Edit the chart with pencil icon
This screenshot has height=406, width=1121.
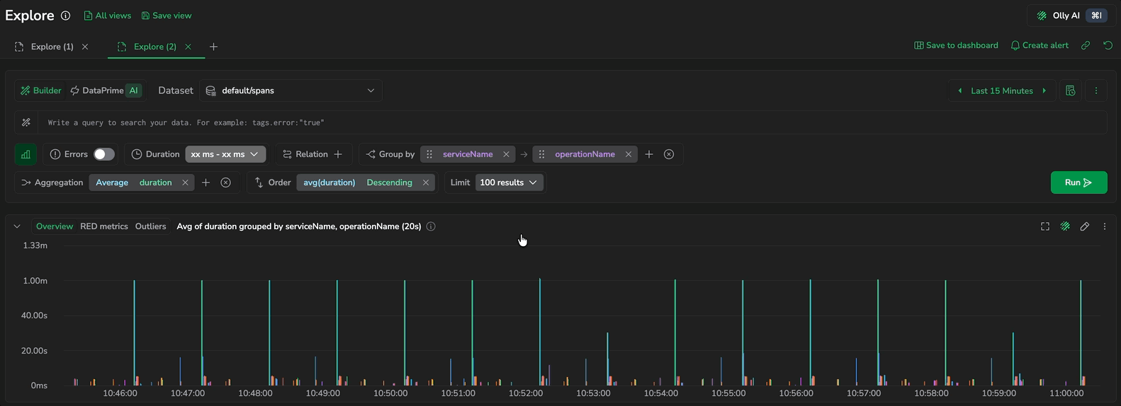1085,226
